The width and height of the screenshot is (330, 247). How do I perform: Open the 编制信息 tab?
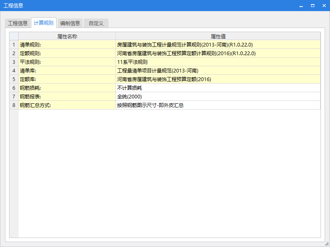pyautogui.click(x=70, y=23)
